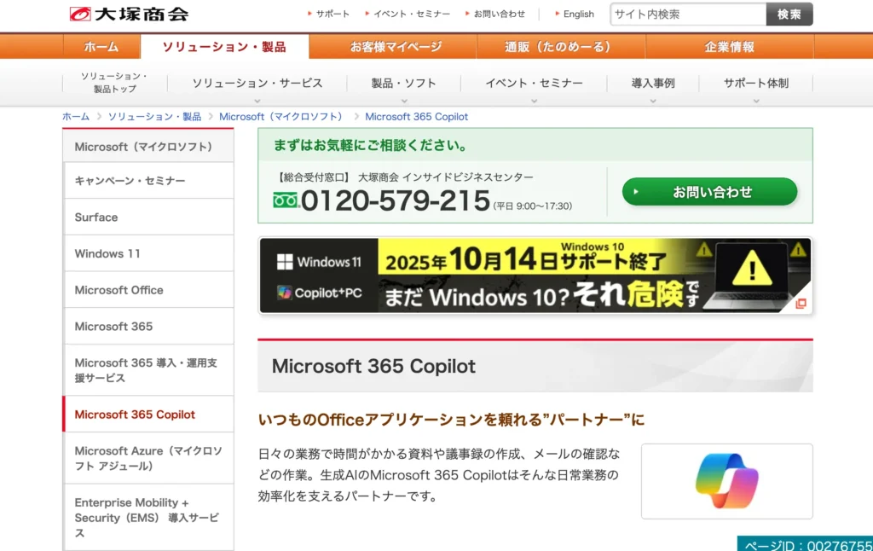Click the Copilot logo image
The height and width of the screenshot is (551, 873).
pos(726,481)
